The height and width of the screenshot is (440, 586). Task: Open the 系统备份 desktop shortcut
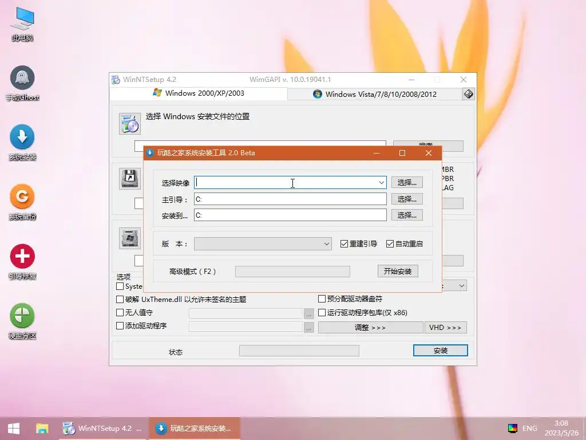[x=22, y=202]
